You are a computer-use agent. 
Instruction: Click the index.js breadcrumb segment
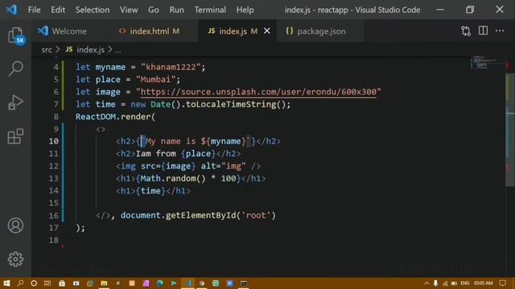(90, 50)
